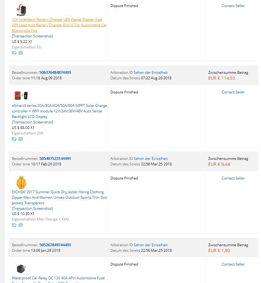Contact Seller for DICHSKI jacket order
The width and height of the screenshot is (261, 283).
pyautogui.click(x=233, y=178)
